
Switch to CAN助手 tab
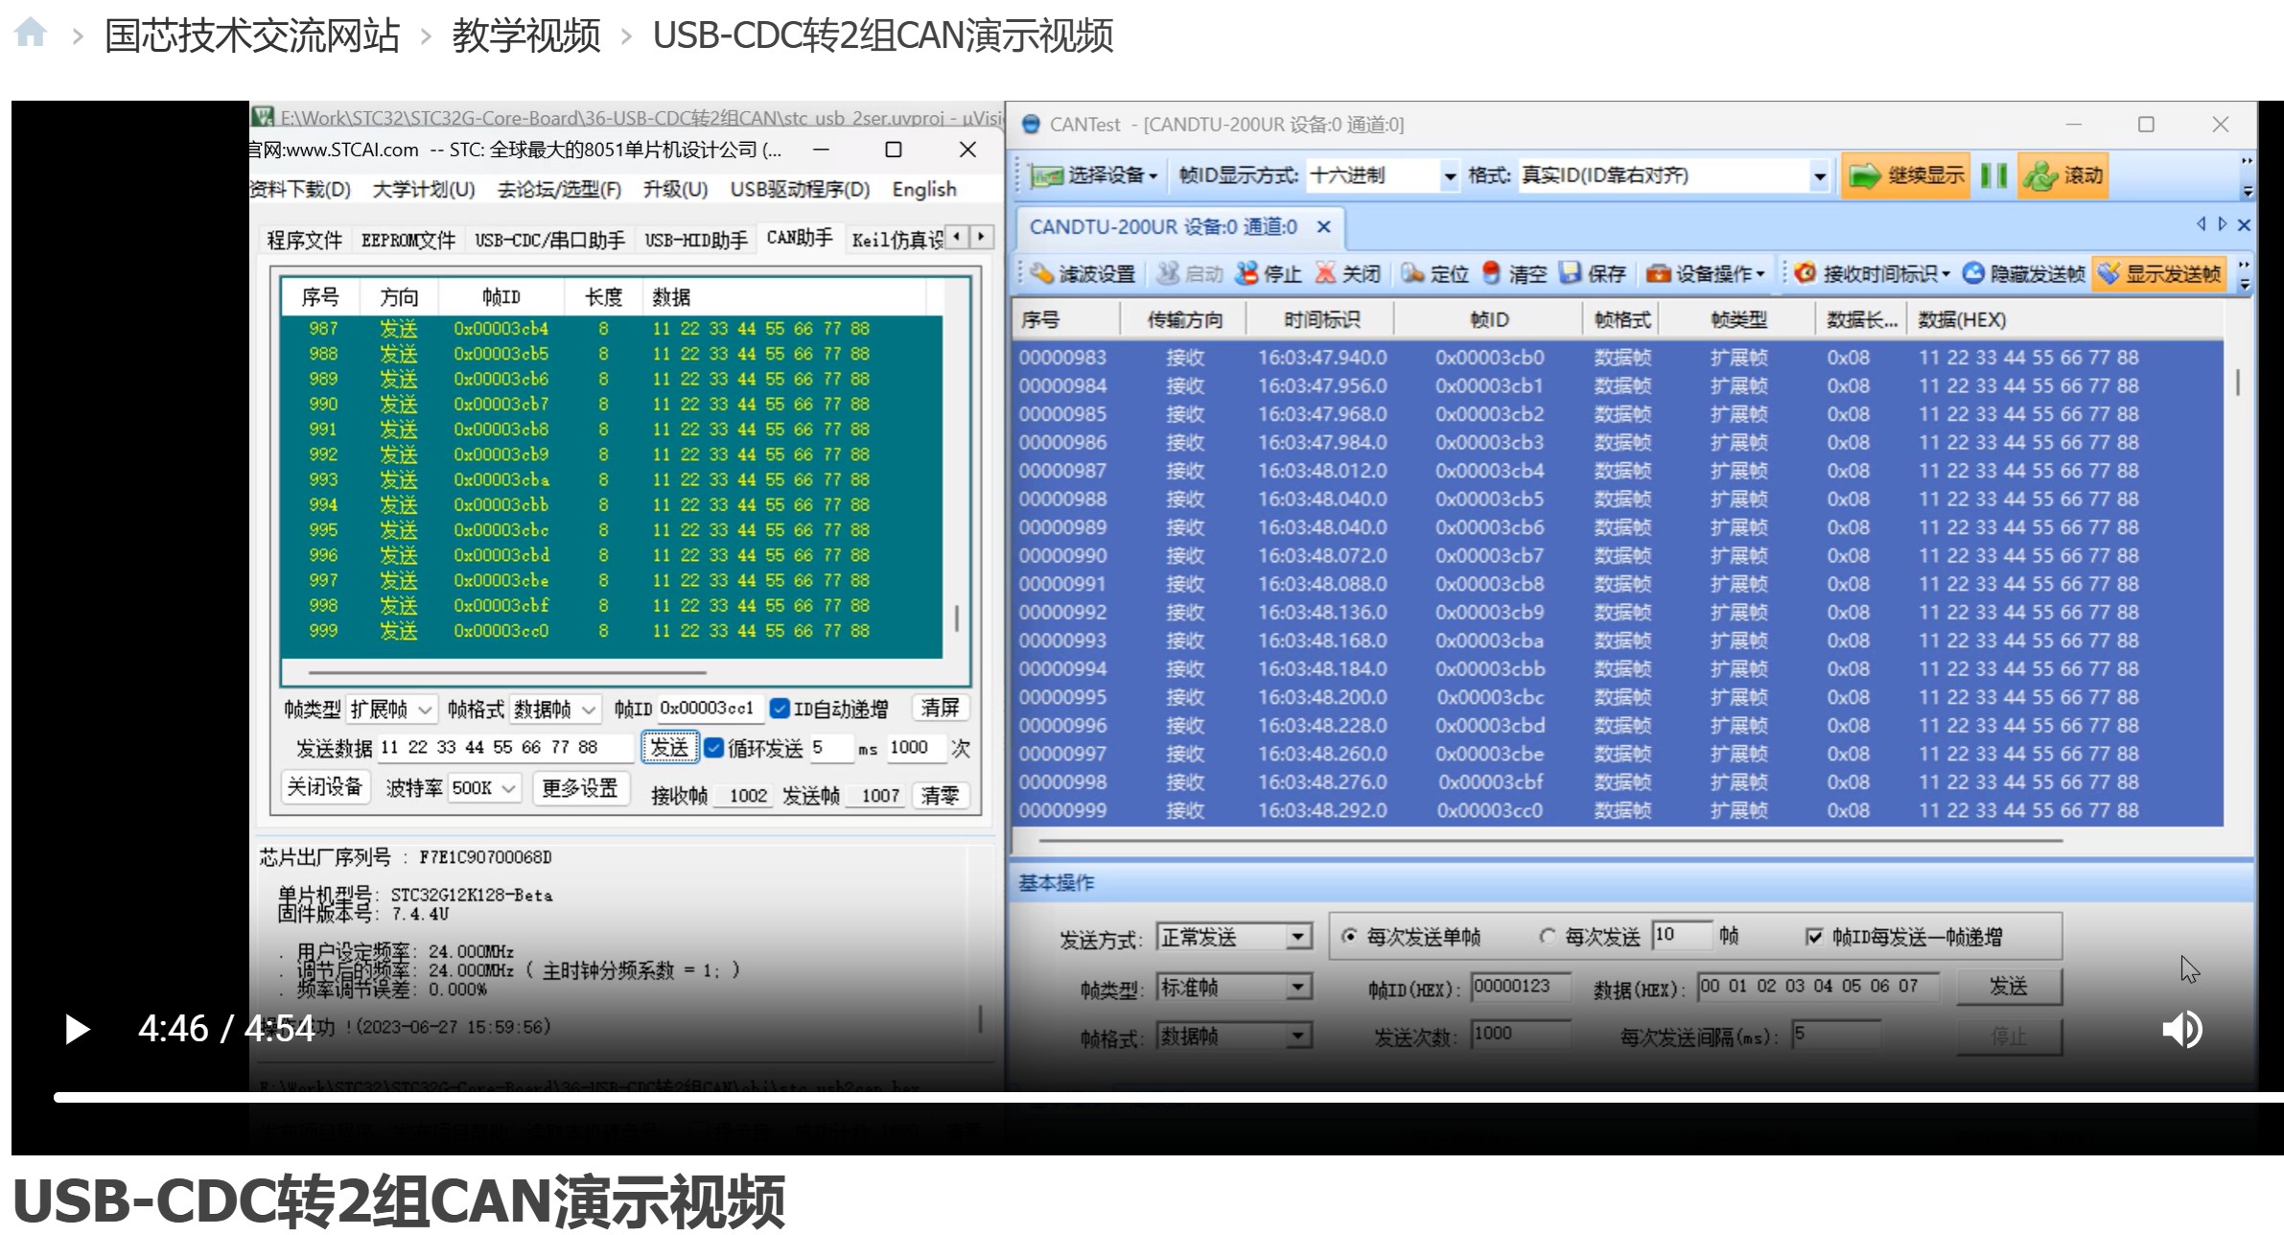coord(799,238)
